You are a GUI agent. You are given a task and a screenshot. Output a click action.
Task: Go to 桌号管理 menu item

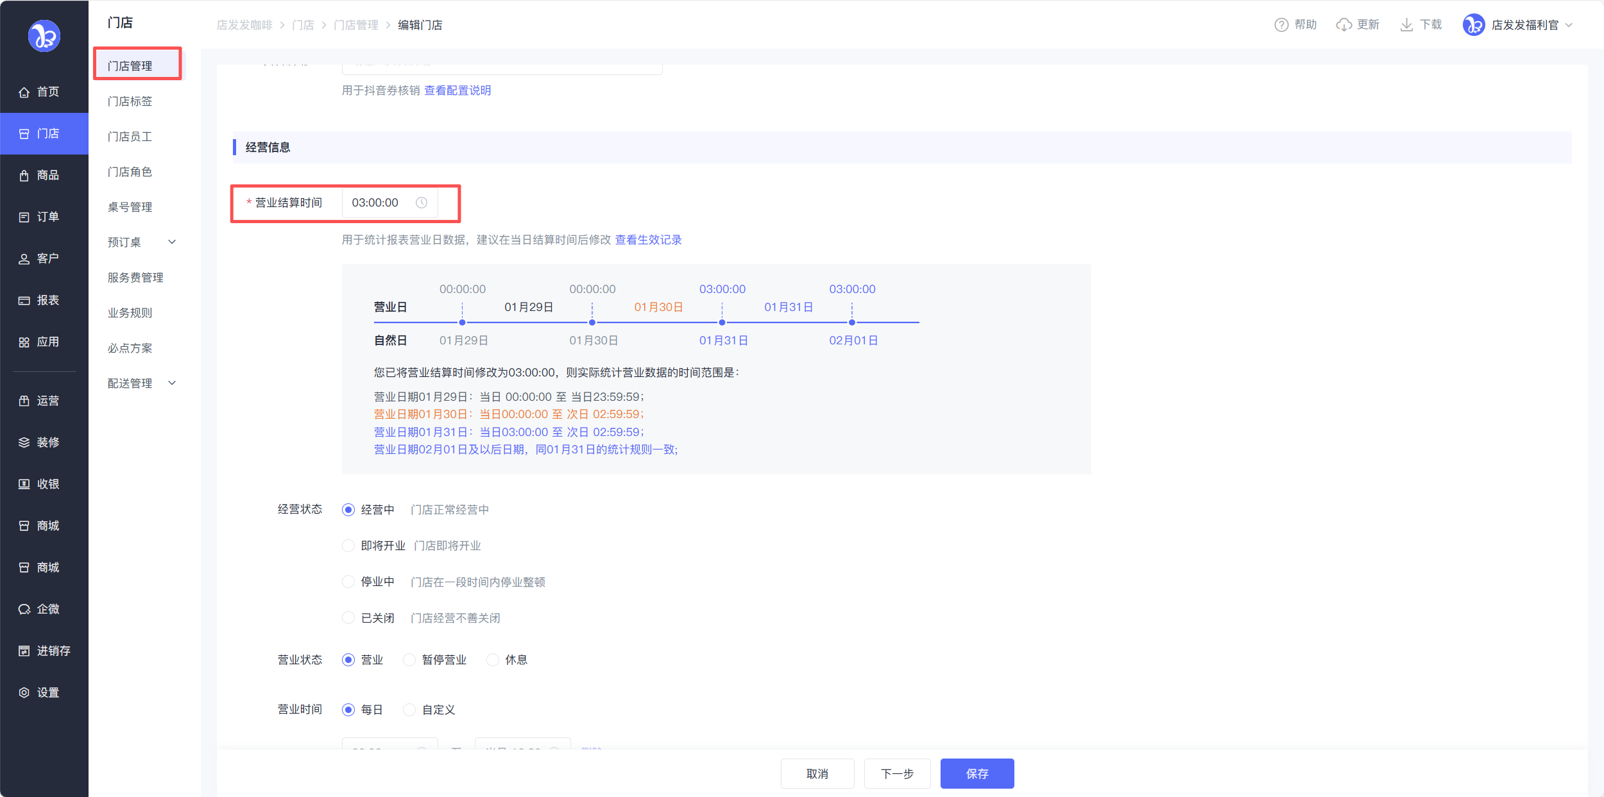point(130,207)
